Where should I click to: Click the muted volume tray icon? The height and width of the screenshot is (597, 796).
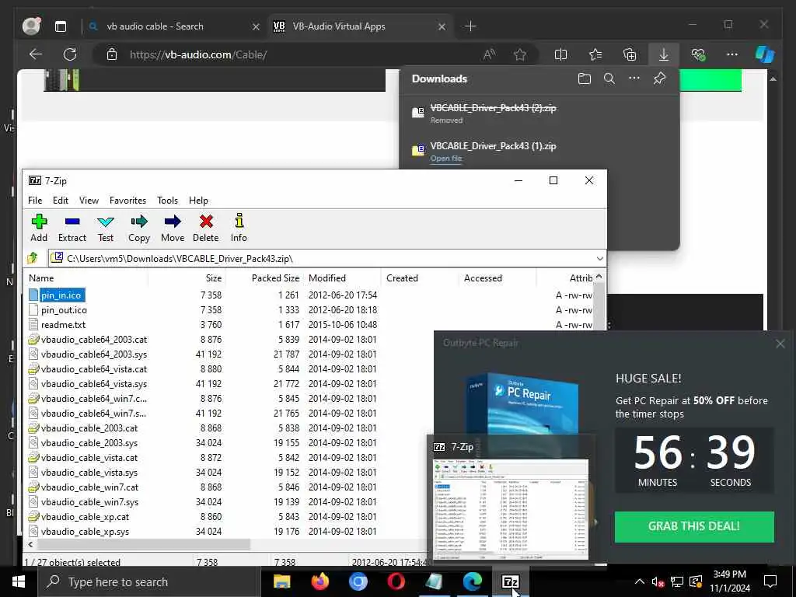coord(658,581)
